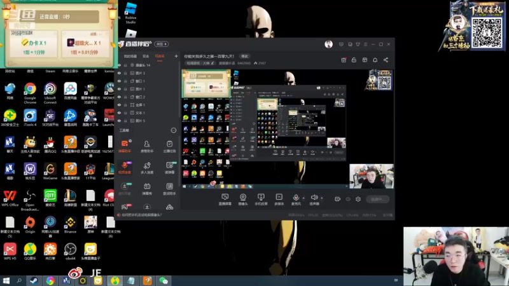Viewport: 509px width, 286px height.
Task: Click the 扬声器 speaker icon
Action: (314, 199)
